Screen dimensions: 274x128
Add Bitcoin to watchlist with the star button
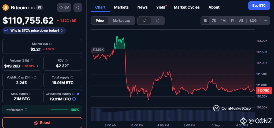pyautogui.click(x=64, y=7)
